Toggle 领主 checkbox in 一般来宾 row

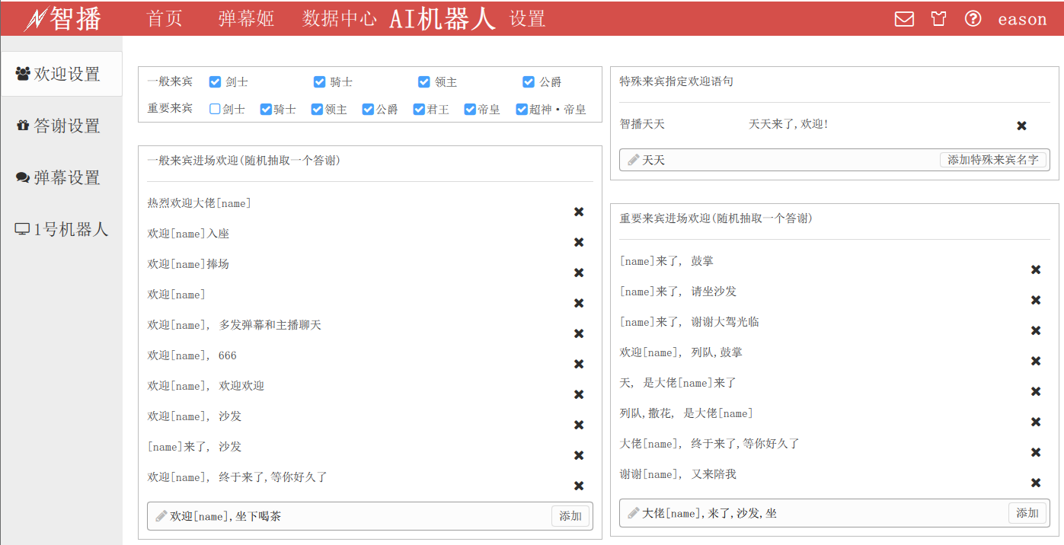tap(423, 81)
